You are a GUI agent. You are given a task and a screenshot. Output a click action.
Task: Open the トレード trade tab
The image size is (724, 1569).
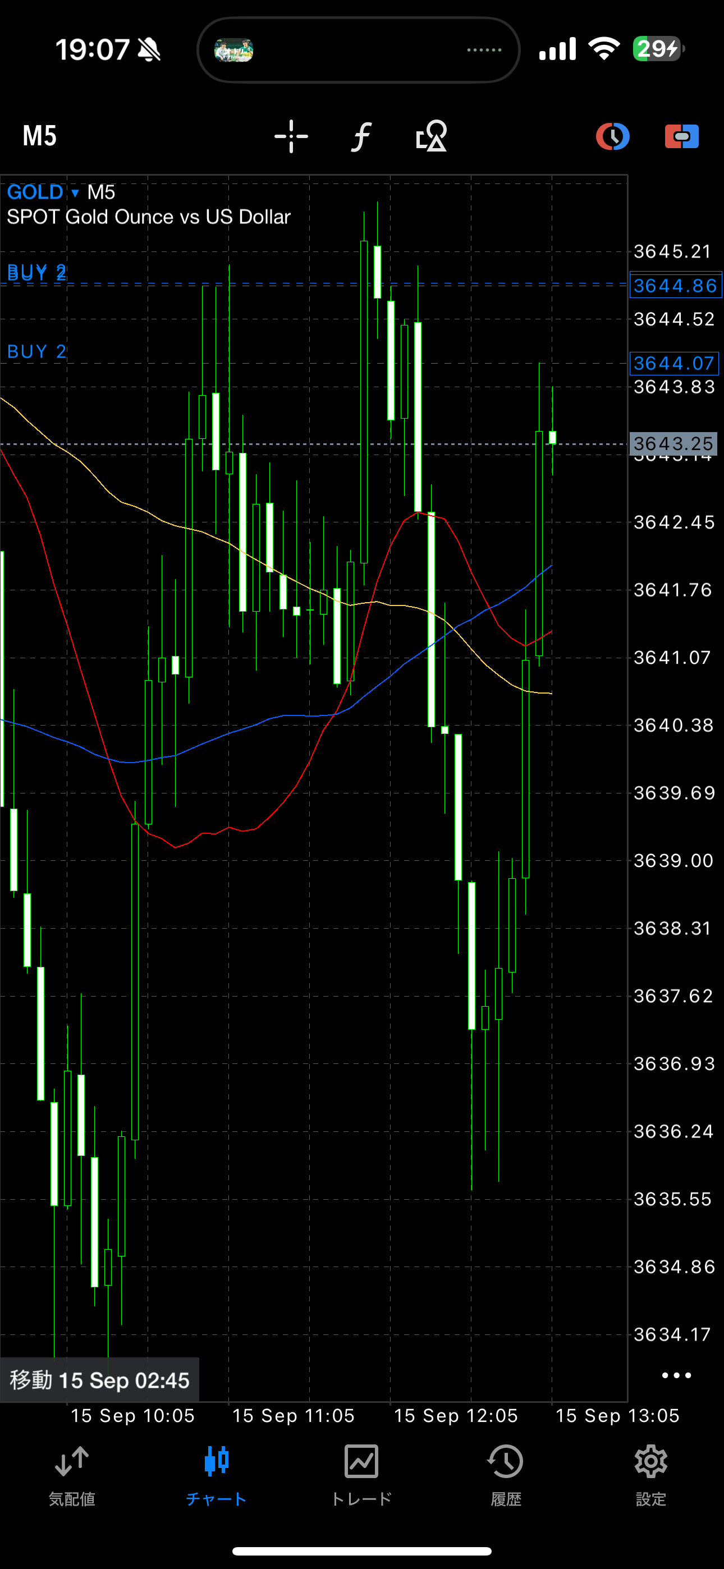pos(361,1476)
